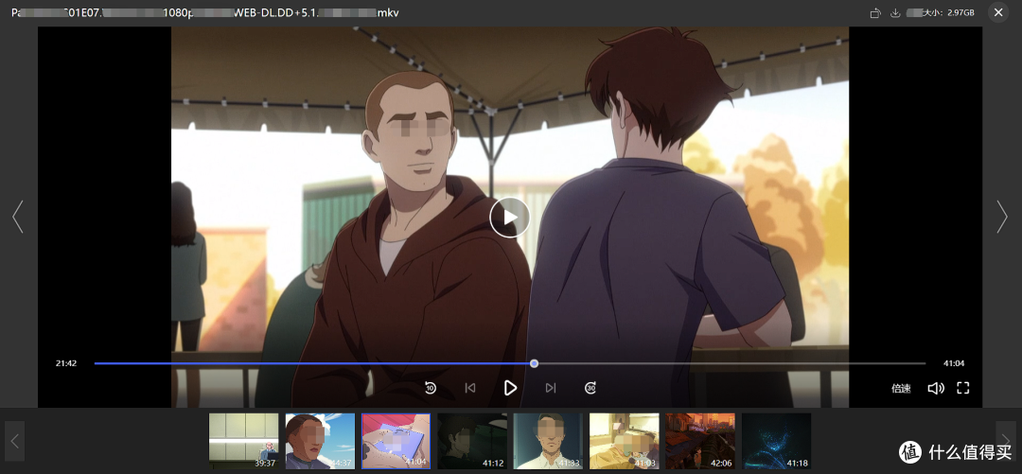Click the share/rotate icon in the top bar
The height and width of the screenshot is (474, 1022).
[875, 13]
